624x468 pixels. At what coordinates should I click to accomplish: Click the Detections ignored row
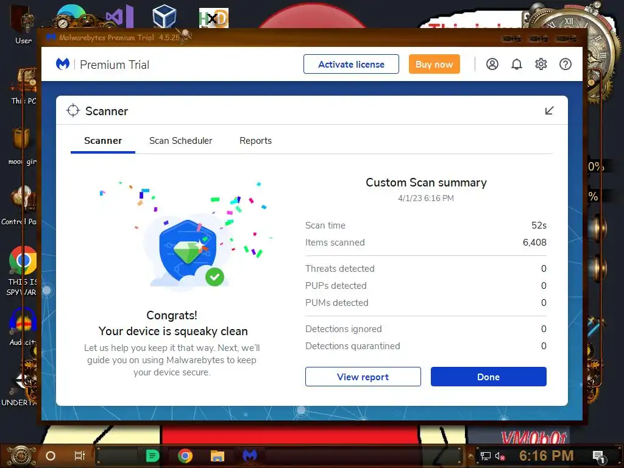426,329
